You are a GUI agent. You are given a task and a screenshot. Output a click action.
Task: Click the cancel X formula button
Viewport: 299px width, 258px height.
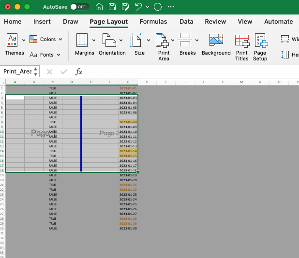pyautogui.click(x=49, y=72)
